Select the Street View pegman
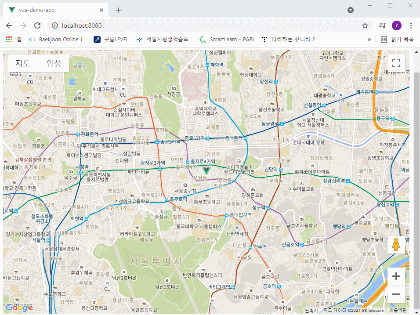 pos(396,245)
